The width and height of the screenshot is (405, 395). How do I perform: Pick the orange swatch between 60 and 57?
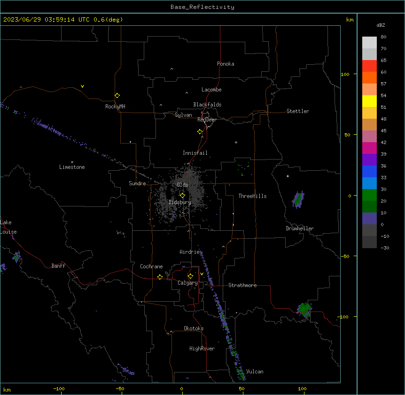369,77
